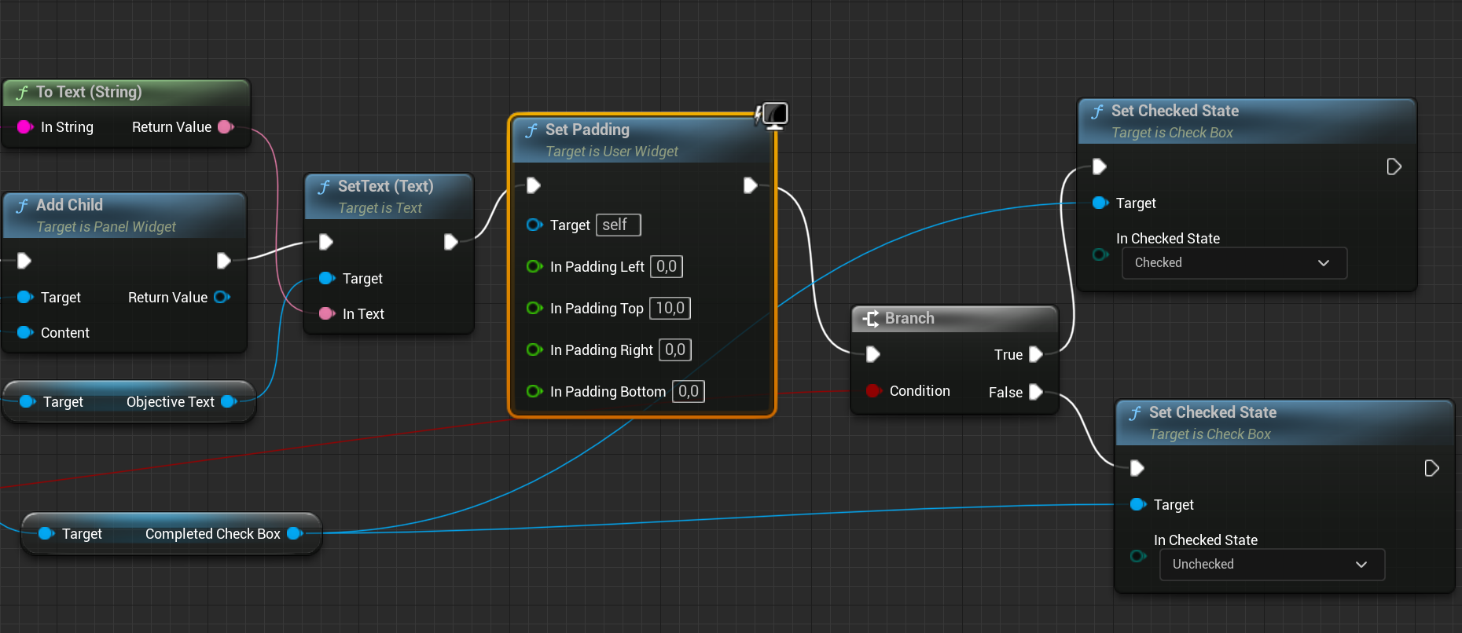Select the Target pin on Set Padding node

[x=534, y=225]
